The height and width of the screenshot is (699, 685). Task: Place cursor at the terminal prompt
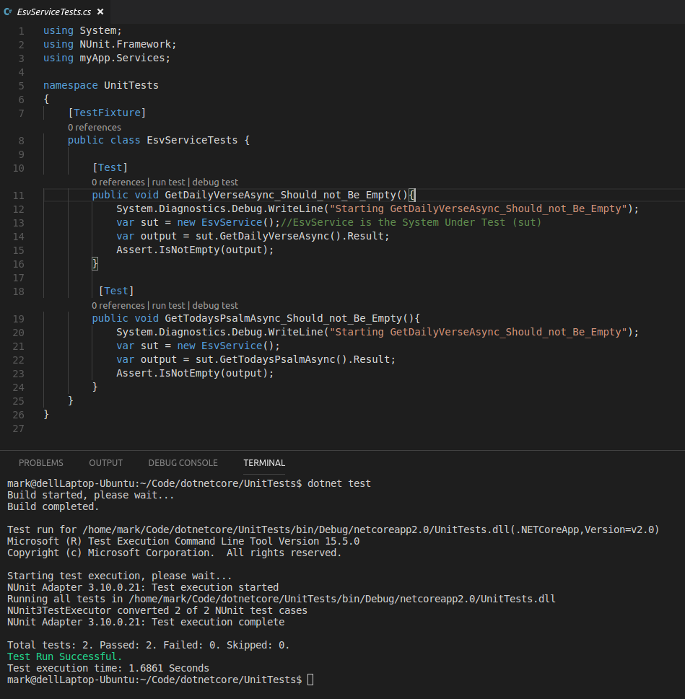pos(310,679)
